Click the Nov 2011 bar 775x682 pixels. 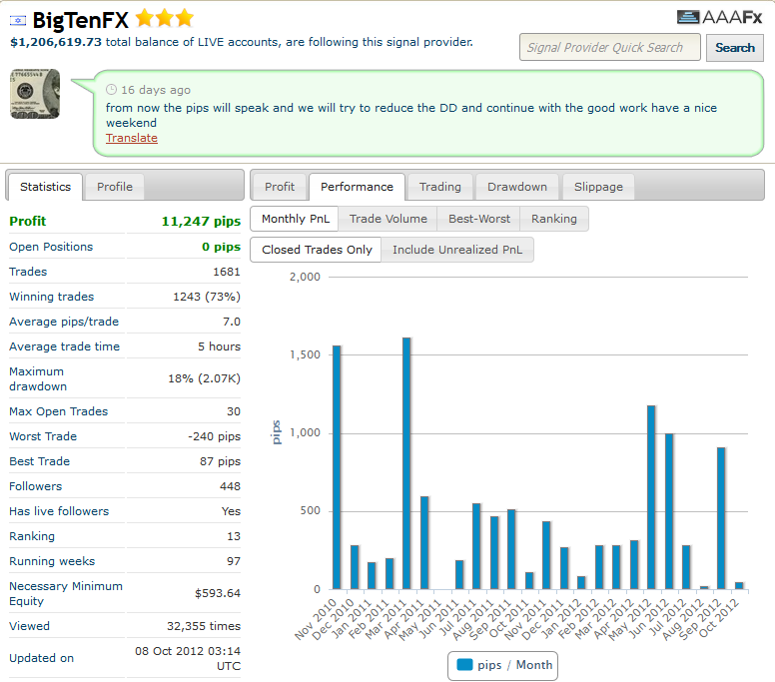point(546,555)
